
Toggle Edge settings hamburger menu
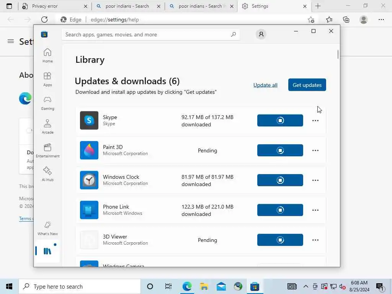pyautogui.click(x=11, y=41)
